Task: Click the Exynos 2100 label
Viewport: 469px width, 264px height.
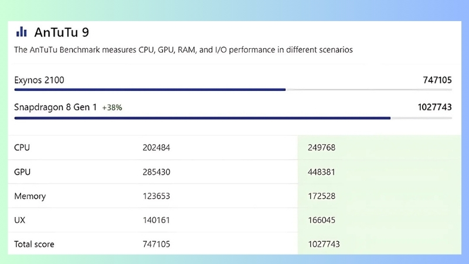Action: pyautogui.click(x=39, y=80)
